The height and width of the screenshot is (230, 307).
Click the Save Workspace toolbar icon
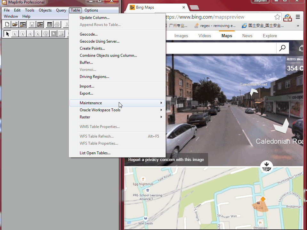40,24
